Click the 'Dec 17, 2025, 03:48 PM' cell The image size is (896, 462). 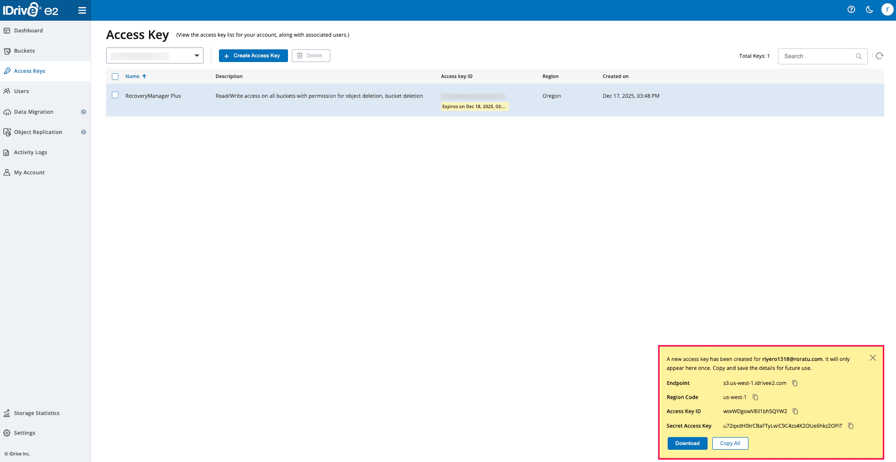pyautogui.click(x=631, y=96)
